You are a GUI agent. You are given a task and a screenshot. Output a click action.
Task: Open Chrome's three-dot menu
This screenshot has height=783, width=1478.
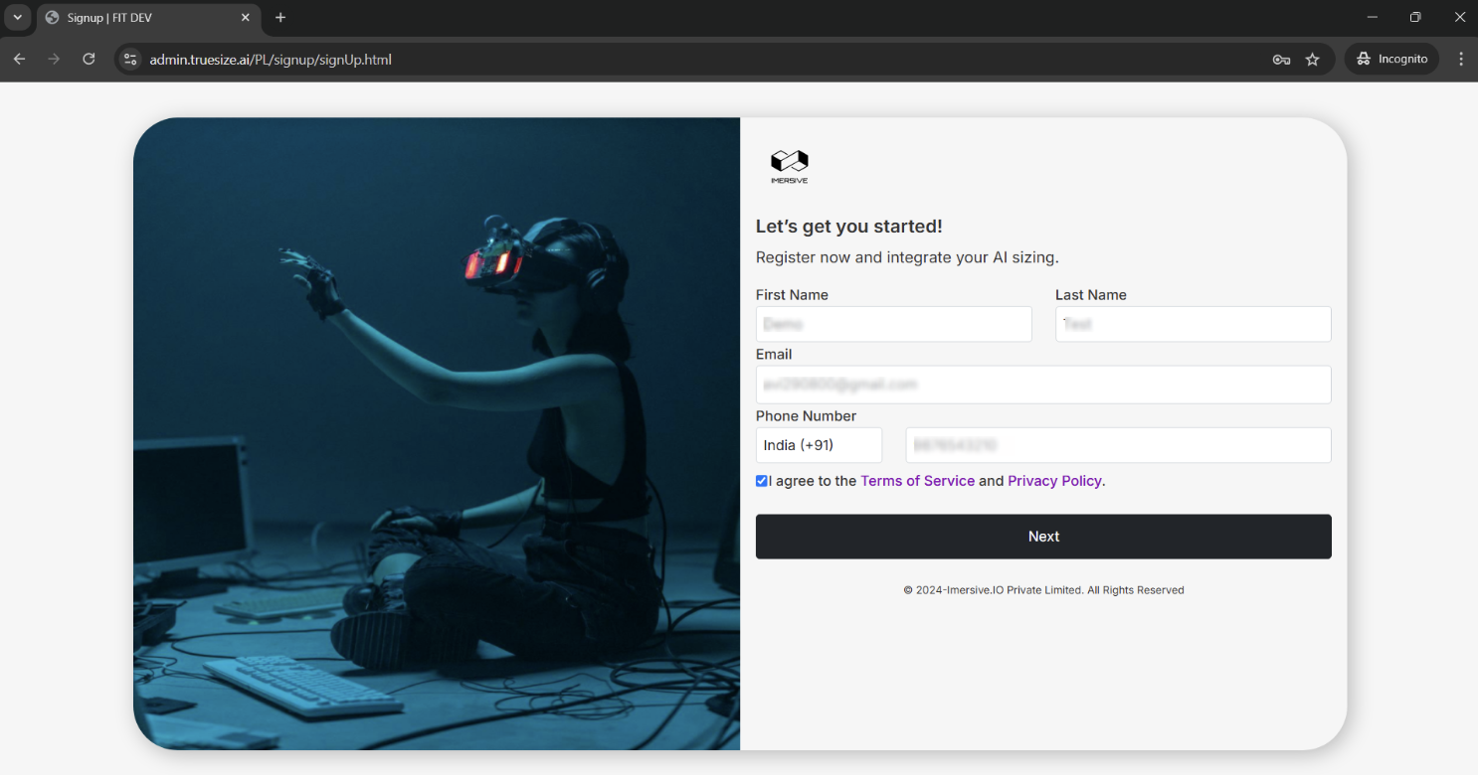click(x=1460, y=60)
